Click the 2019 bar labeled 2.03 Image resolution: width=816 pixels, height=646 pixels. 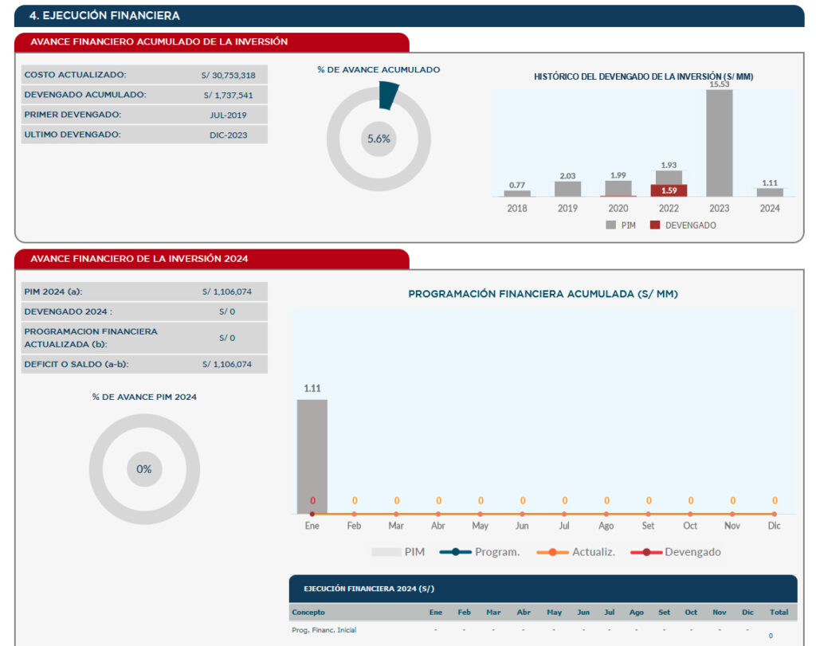pos(567,189)
